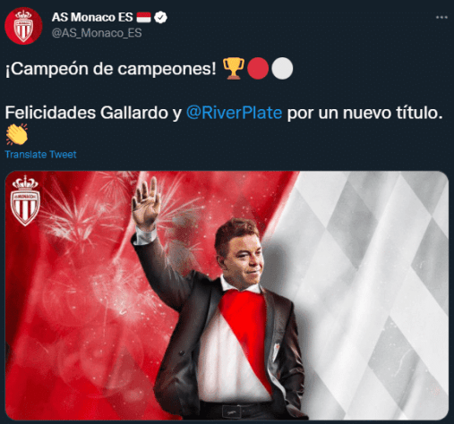Click the trophy emoji in the tweet
The height and width of the screenshot is (424, 454).
234,69
